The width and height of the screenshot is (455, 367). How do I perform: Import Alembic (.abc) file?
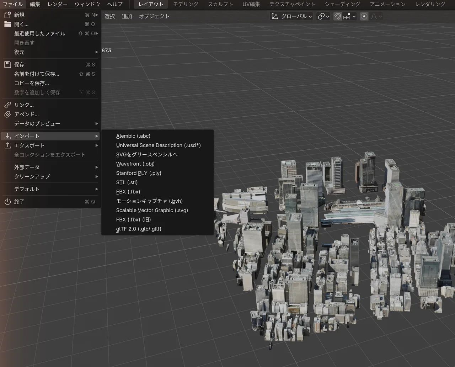pos(157,136)
